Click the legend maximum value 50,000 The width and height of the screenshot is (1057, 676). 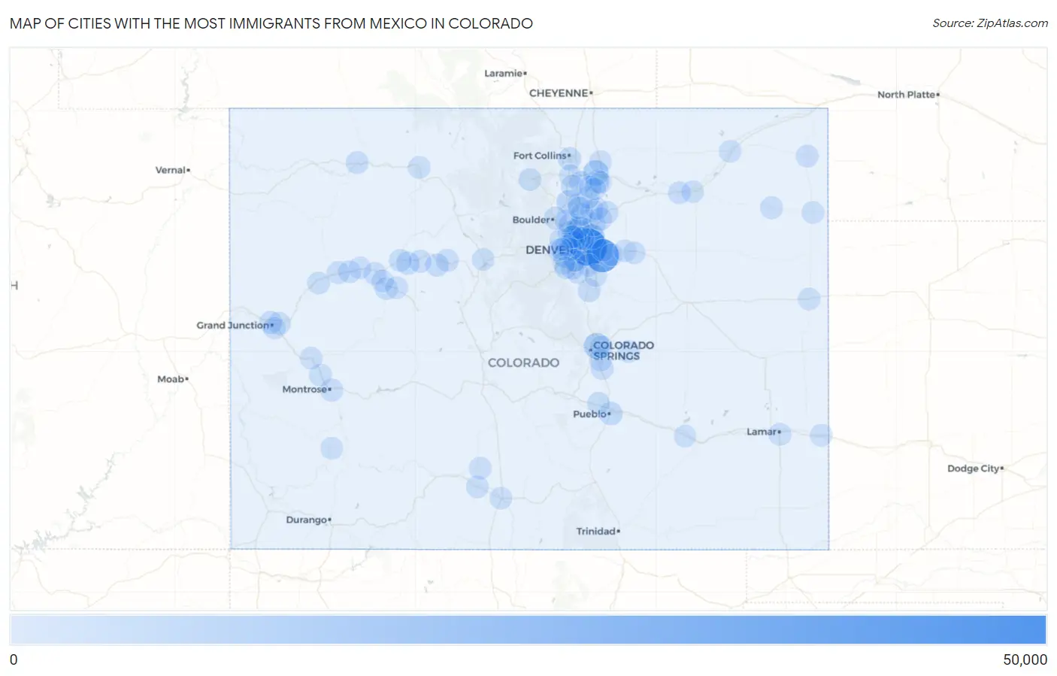[x=1025, y=659]
